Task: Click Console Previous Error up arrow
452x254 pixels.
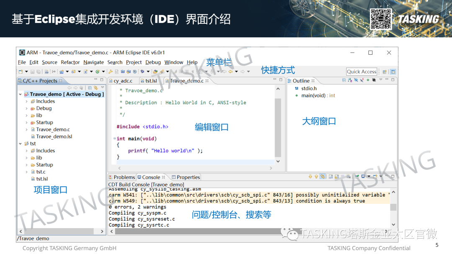Action: click(316, 177)
